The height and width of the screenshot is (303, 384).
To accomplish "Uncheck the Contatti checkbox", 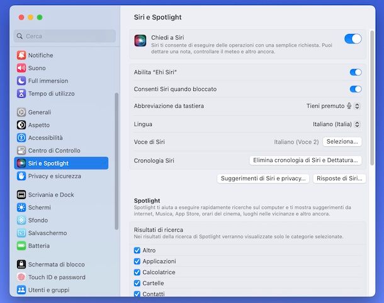I will tap(137, 294).
